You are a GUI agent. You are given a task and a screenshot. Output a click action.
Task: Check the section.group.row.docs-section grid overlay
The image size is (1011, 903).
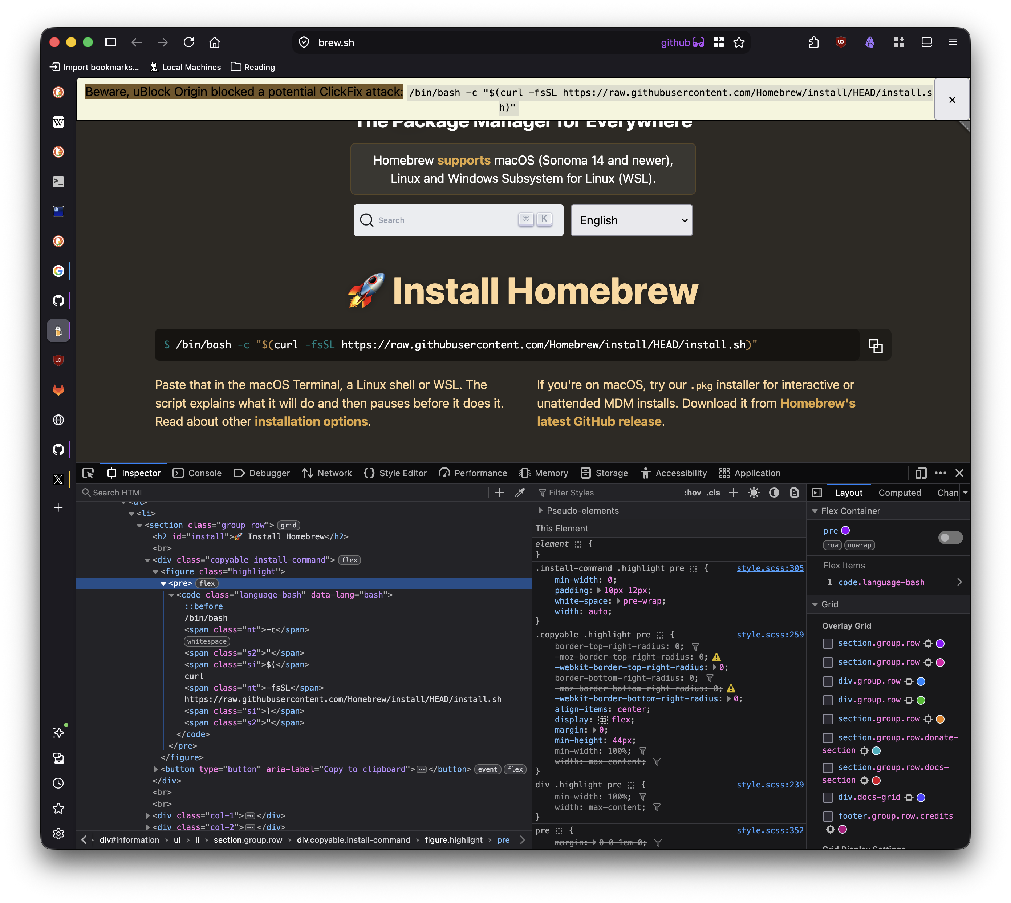coord(828,768)
